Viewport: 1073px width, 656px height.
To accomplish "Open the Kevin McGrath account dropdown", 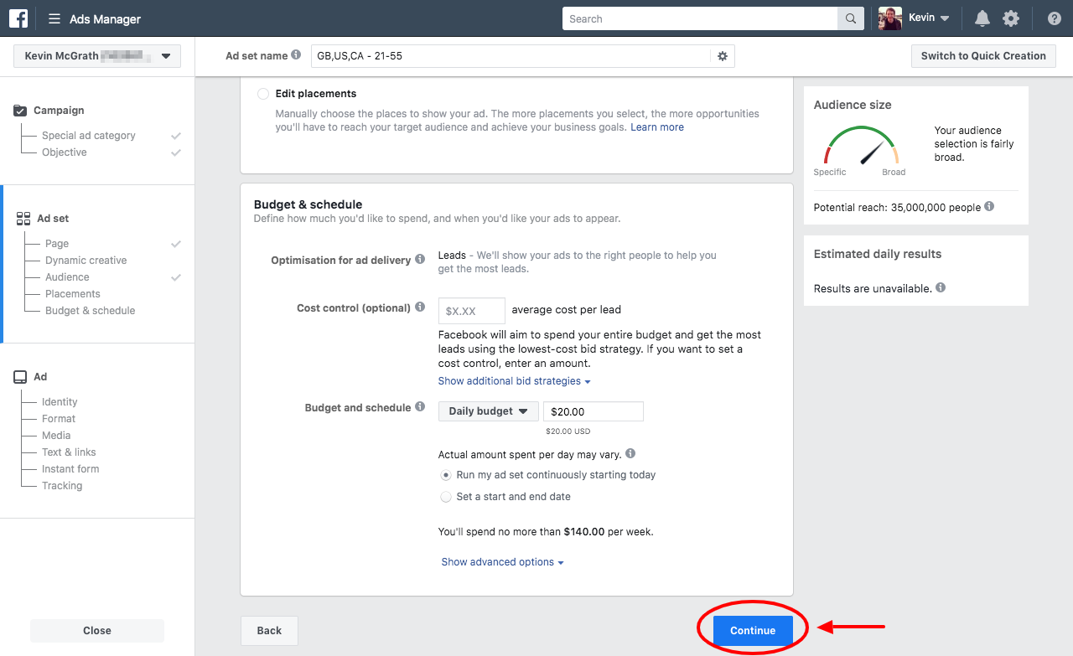I will tap(97, 56).
